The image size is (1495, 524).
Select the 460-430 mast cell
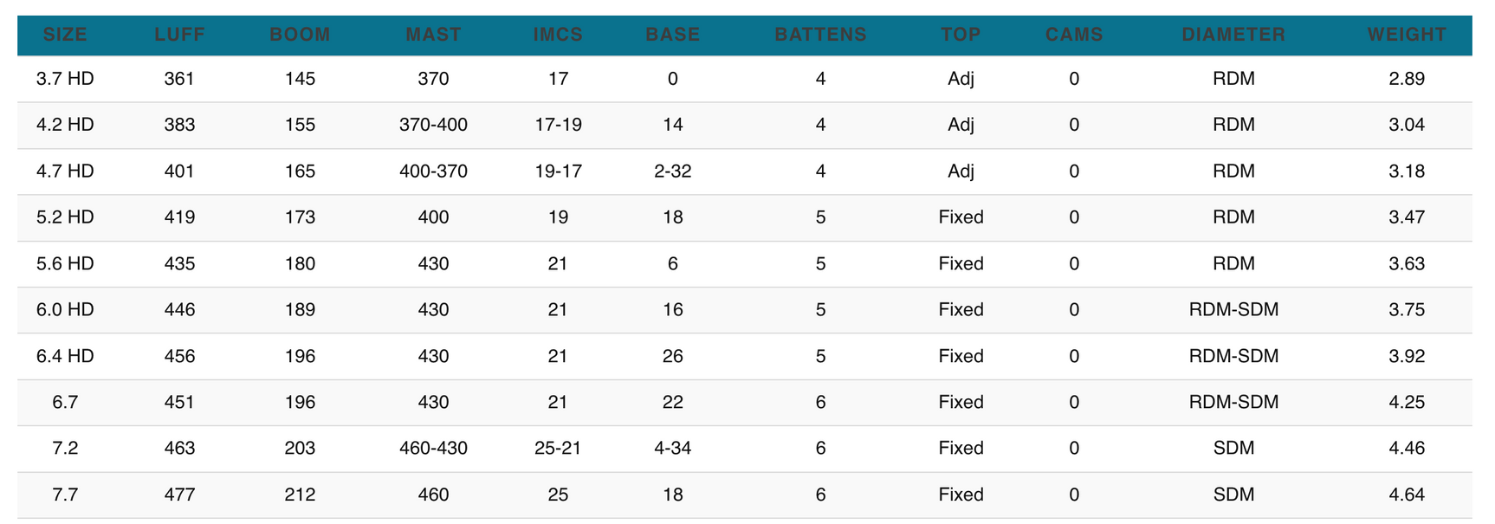tap(433, 449)
